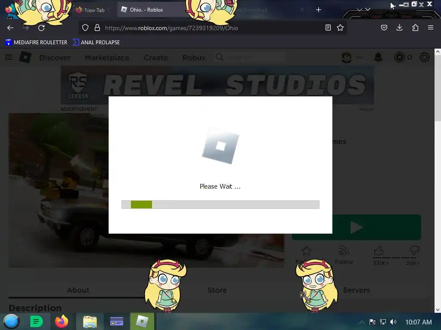Open the Roblox side navigation menu

click(x=9, y=57)
